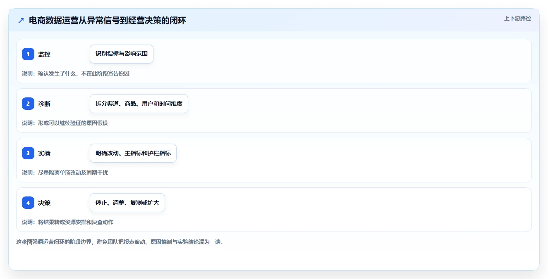
Task: Click the 监控 stage label
Action: (44, 54)
